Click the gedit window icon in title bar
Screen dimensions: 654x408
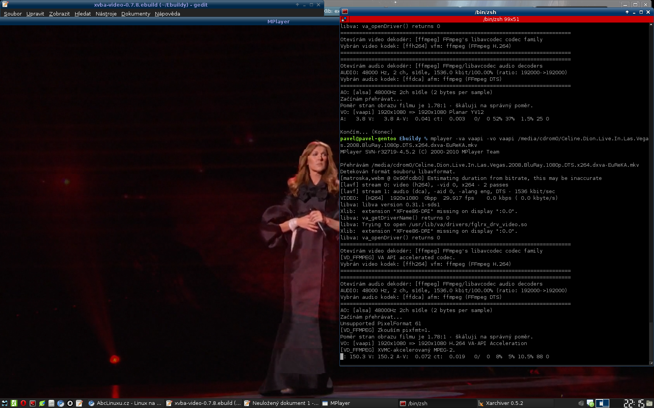5,5
